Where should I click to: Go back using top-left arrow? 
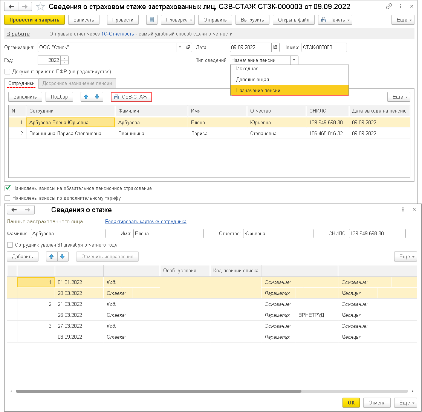pos(12,7)
